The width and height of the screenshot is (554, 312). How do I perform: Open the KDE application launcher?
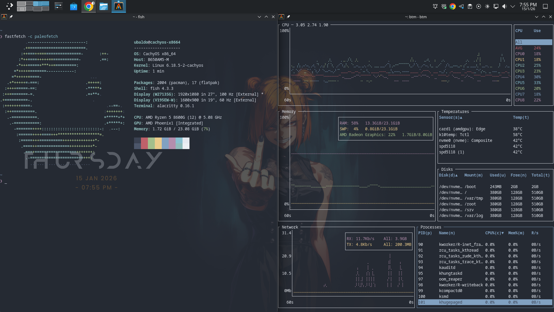pos(9,6)
